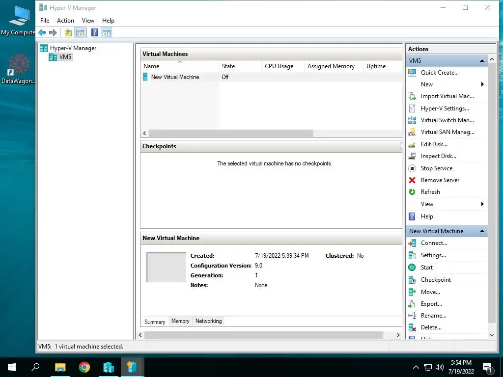This screenshot has width=503, height=377.
Task: Open Server Manager from the taskbar
Action: pyautogui.click(x=109, y=367)
